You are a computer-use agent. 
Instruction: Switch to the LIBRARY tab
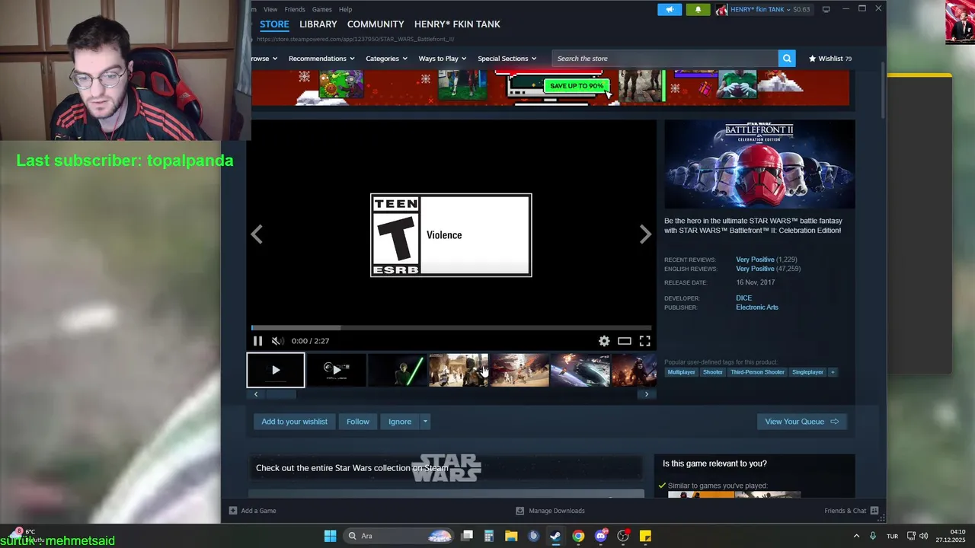[x=318, y=24]
